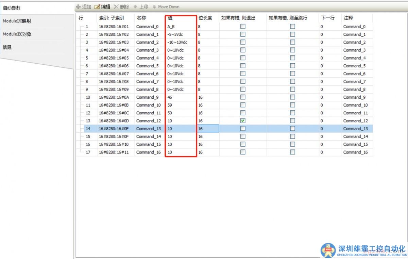The image size is (408, 259).
Task: Click the bit length field of row 14
Action: (x=207, y=129)
